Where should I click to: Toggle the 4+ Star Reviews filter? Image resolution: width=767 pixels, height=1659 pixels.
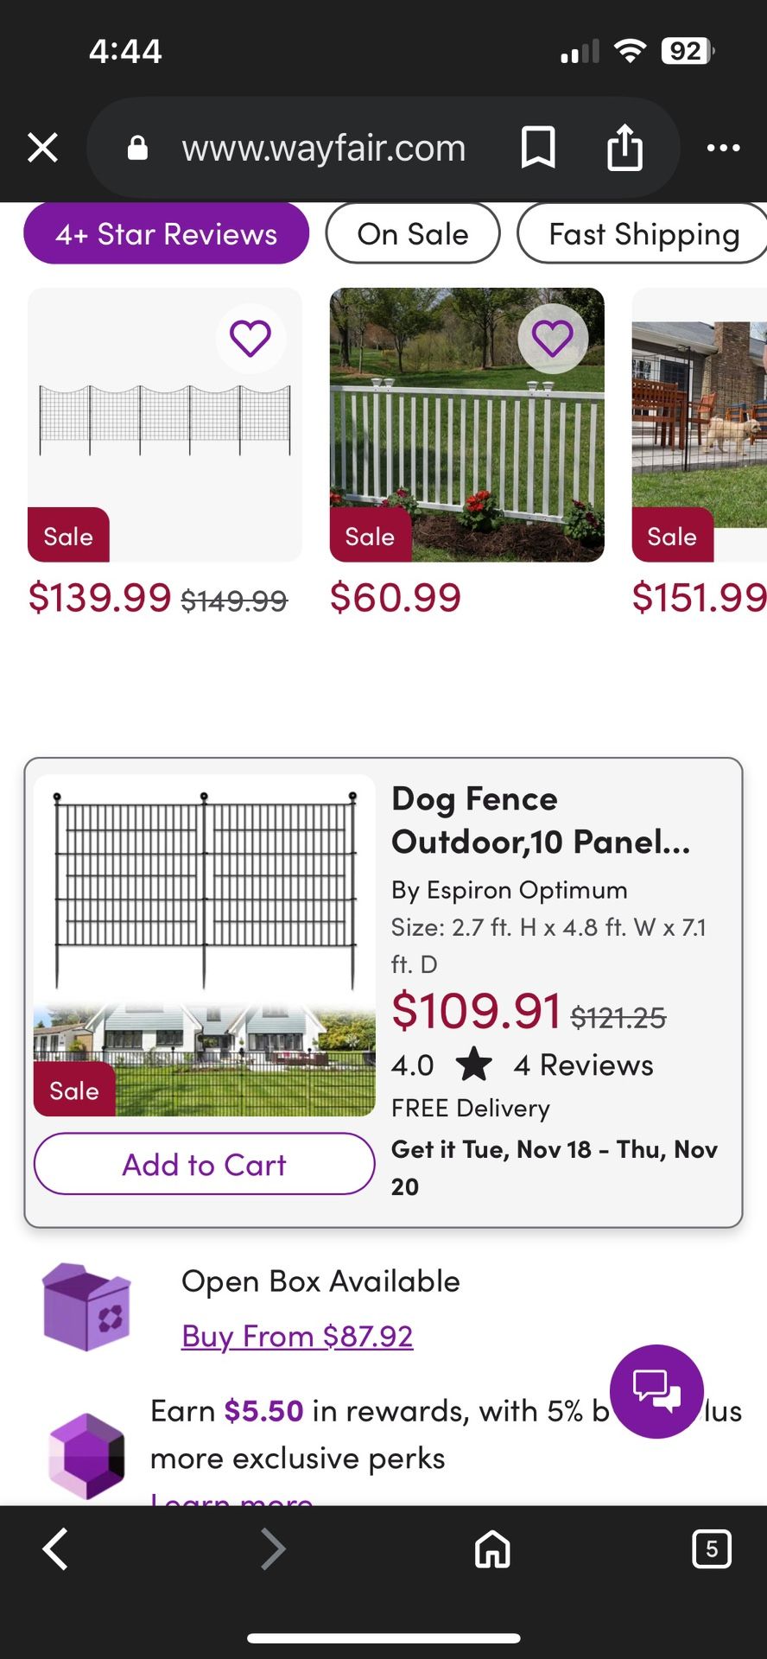tap(166, 234)
